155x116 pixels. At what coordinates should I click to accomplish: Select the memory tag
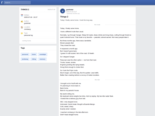[x=42, y=59]
